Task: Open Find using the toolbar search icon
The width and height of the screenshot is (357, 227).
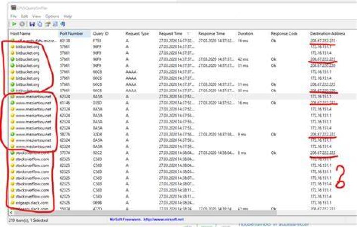Action: (55, 24)
